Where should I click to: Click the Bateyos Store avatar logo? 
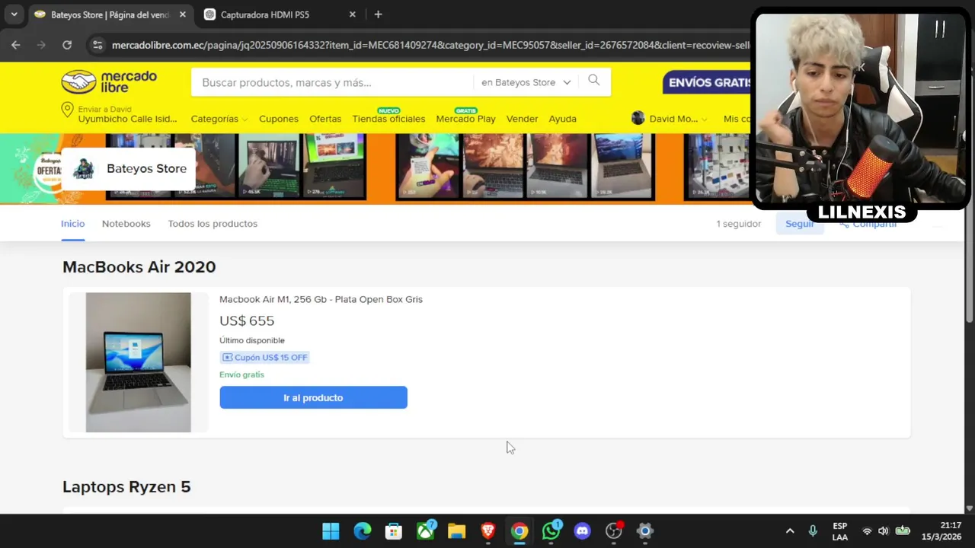[x=83, y=169]
